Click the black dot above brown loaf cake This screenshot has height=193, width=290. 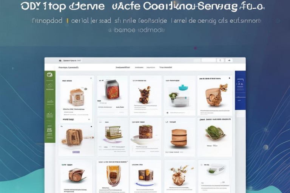pos(91,126)
